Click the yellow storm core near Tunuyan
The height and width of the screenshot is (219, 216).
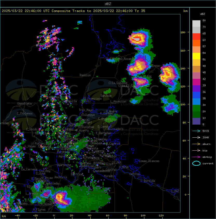point(59,197)
